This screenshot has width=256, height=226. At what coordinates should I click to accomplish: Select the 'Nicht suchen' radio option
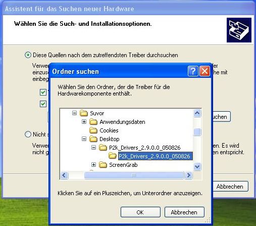(x=28, y=134)
